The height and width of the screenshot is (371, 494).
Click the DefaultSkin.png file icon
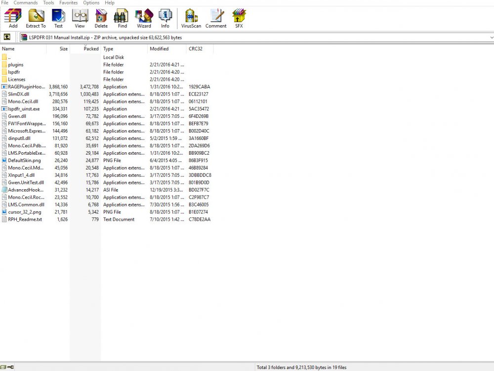pos(4,160)
